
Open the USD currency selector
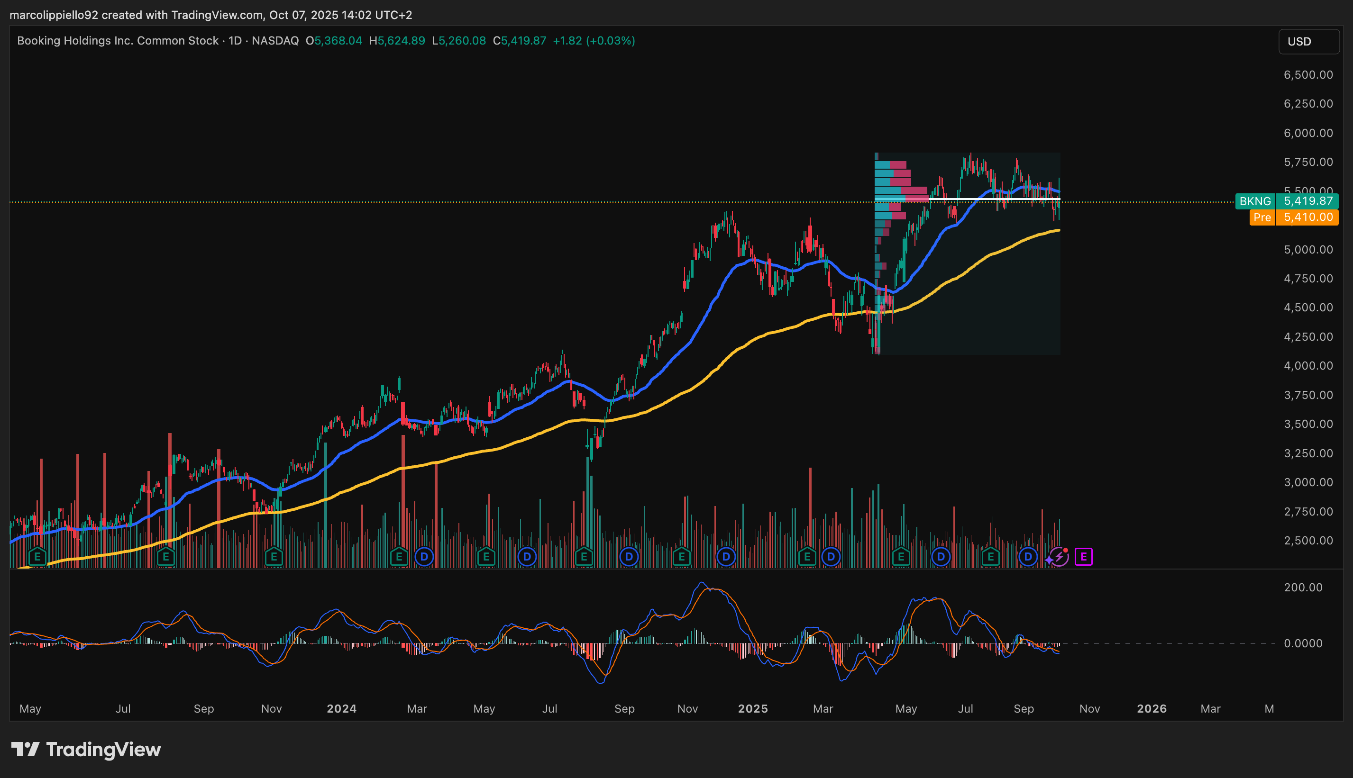click(1308, 42)
